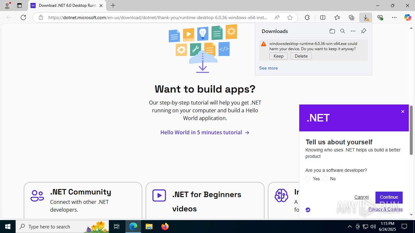Add this page to favorites star
The image size is (415, 233).
[x=290, y=17]
